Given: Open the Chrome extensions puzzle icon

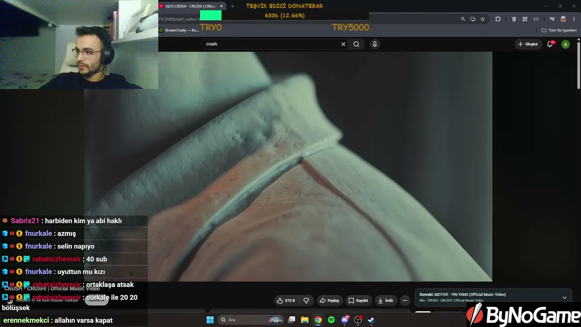Looking at the screenshot, I should (498, 19).
